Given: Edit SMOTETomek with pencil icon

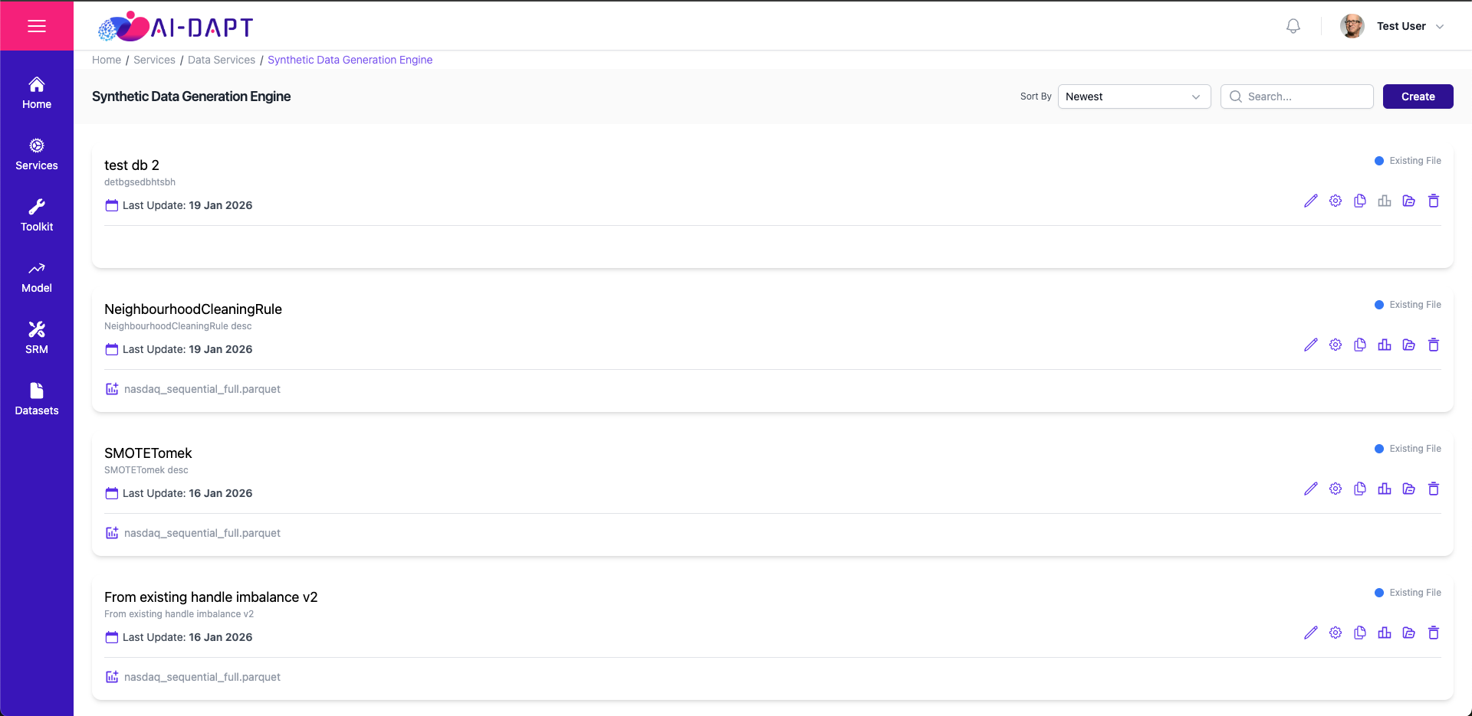Looking at the screenshot, I should pos(1311,489).
